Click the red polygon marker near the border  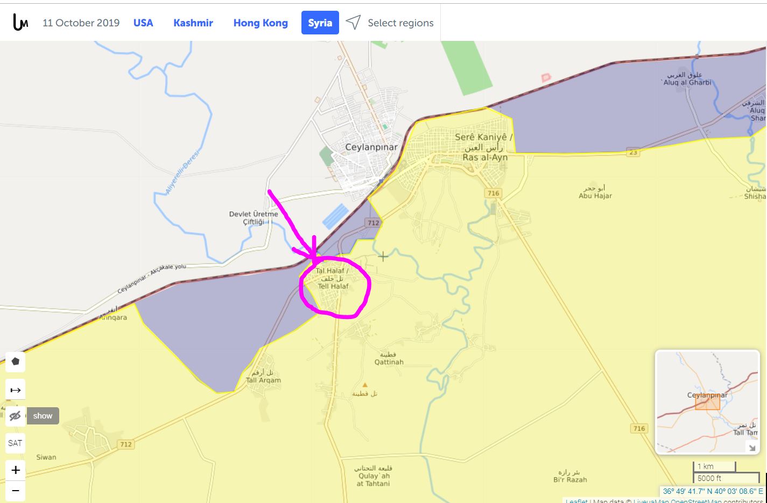pyautogui.click(x=546, y=78)
